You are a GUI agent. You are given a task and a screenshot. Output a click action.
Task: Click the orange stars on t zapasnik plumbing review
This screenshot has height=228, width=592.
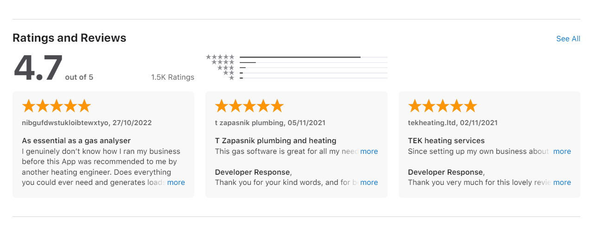tap(249, 106)
